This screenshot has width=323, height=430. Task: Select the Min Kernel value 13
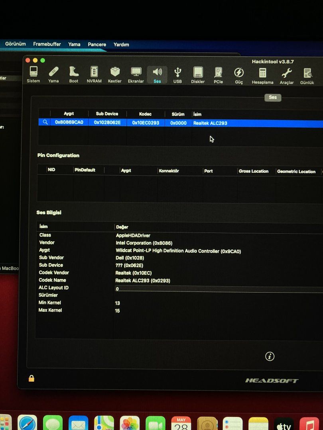click(x=117, y=303)
